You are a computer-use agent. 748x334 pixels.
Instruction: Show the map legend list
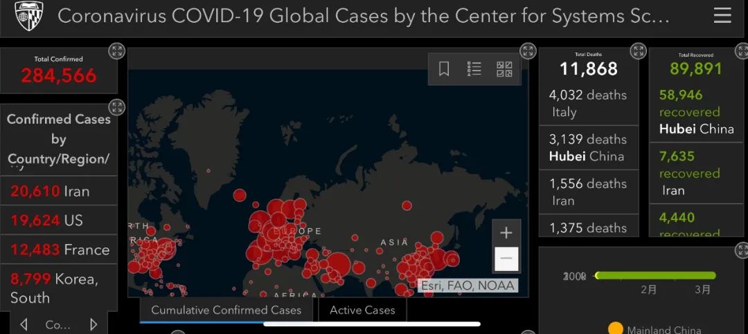(x=474, y=69)
